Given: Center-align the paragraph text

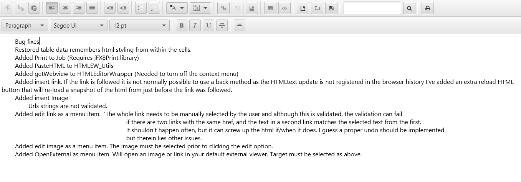Looking at the screenshot, I should (65, 8).
